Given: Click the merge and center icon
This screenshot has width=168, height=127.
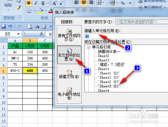Looking at the screenshot, I should tap(99, 2).
